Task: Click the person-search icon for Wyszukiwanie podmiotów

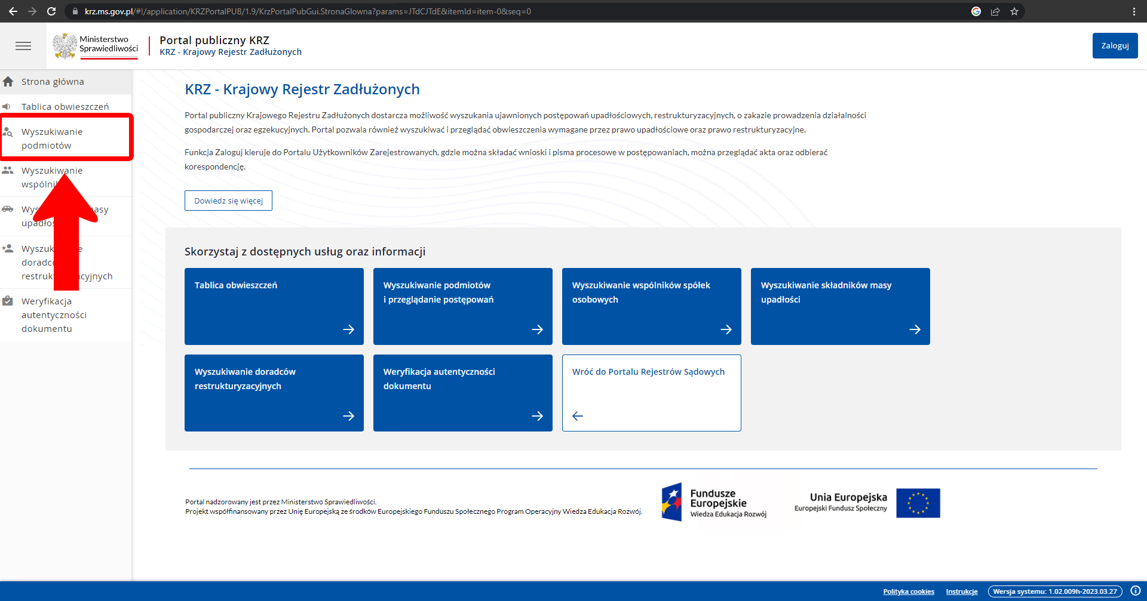Action: tap(8, 132)
